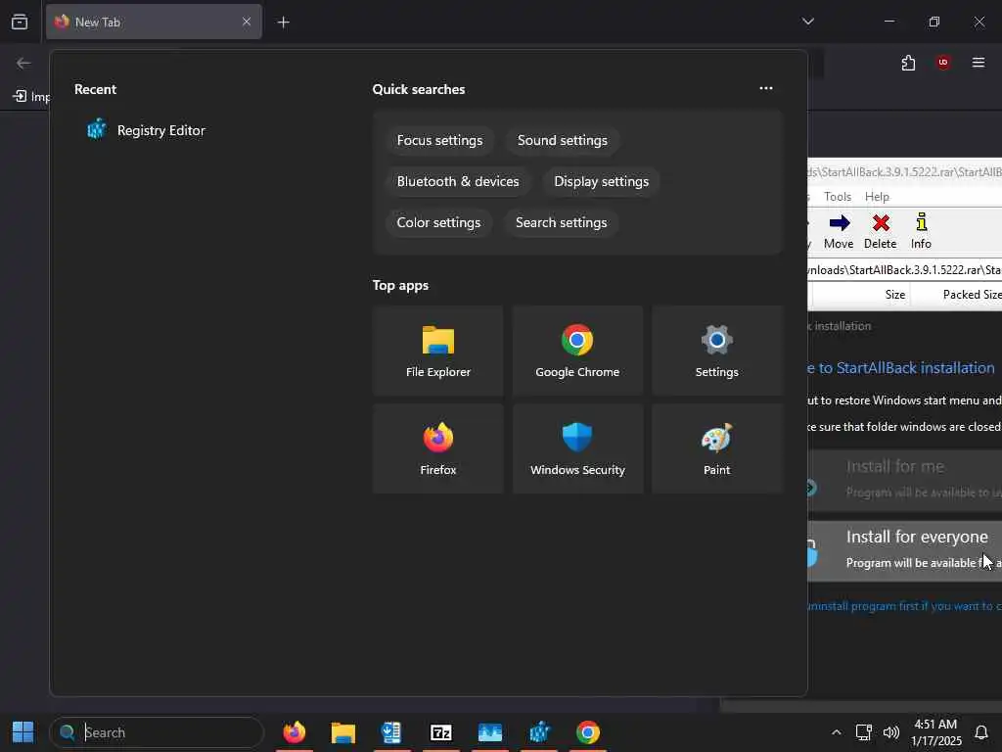Select Bluetooth & devices quick search
1002x752 pixels.
458,181
